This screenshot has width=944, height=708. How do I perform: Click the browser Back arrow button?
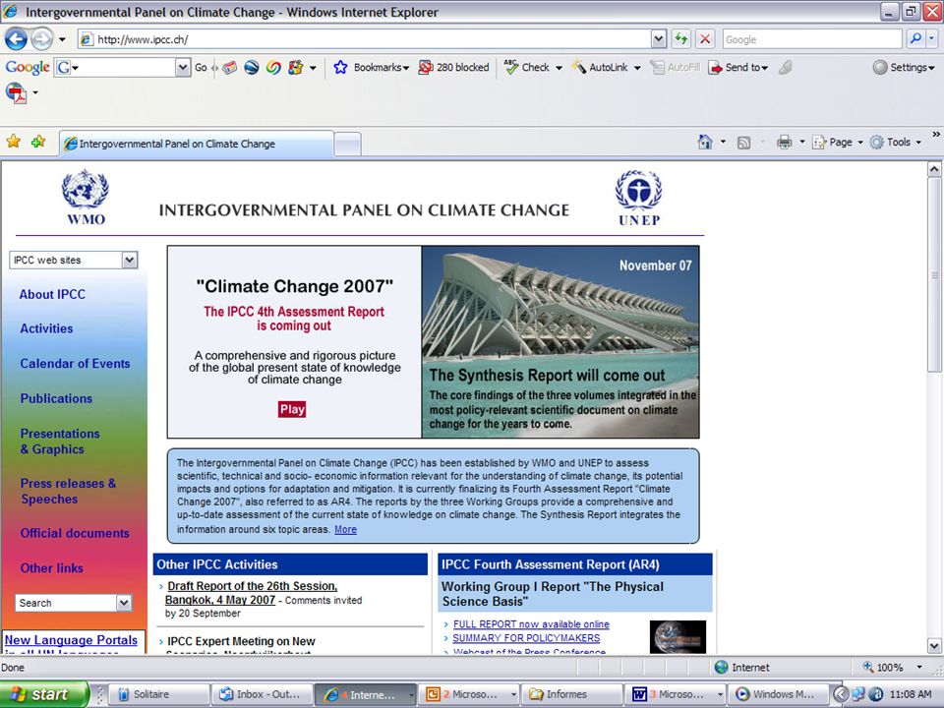(17, 39)
